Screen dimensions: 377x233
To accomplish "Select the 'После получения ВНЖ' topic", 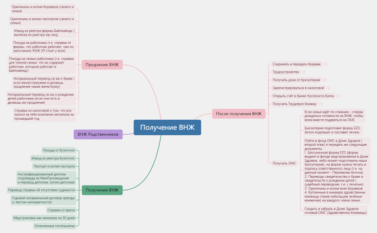I will tap(239, 114).
